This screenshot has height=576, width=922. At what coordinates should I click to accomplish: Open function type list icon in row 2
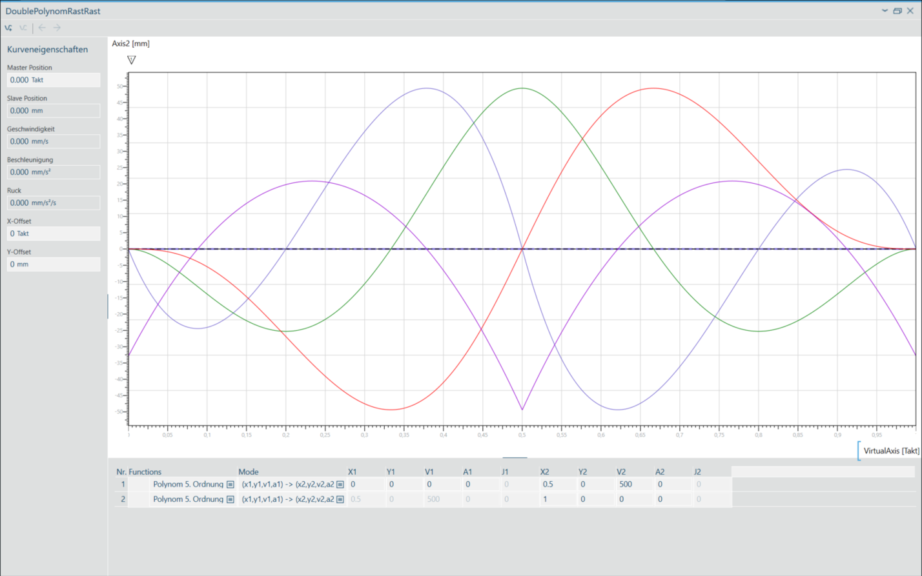coord(230,499)
